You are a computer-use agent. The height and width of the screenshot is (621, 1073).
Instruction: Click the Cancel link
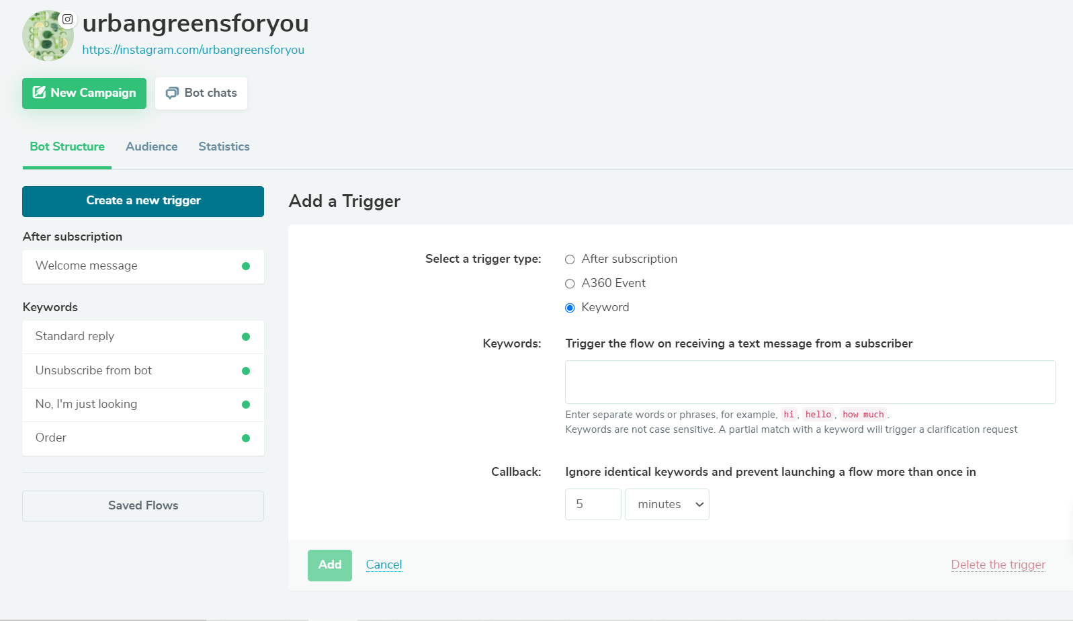click(x=384, y=565)
